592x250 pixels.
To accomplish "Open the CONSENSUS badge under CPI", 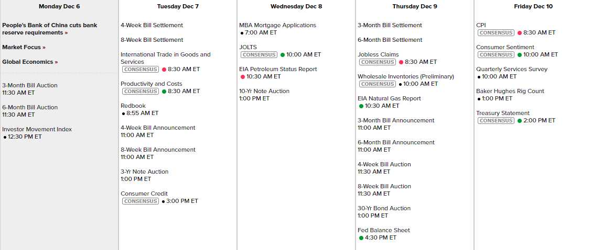I will [496, 32].
